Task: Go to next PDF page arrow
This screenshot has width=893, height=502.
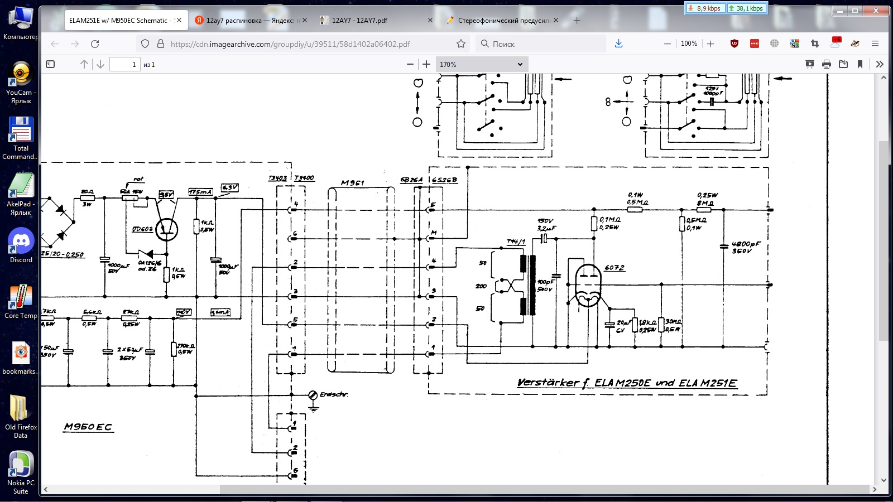Action: [x=100, y=64]
